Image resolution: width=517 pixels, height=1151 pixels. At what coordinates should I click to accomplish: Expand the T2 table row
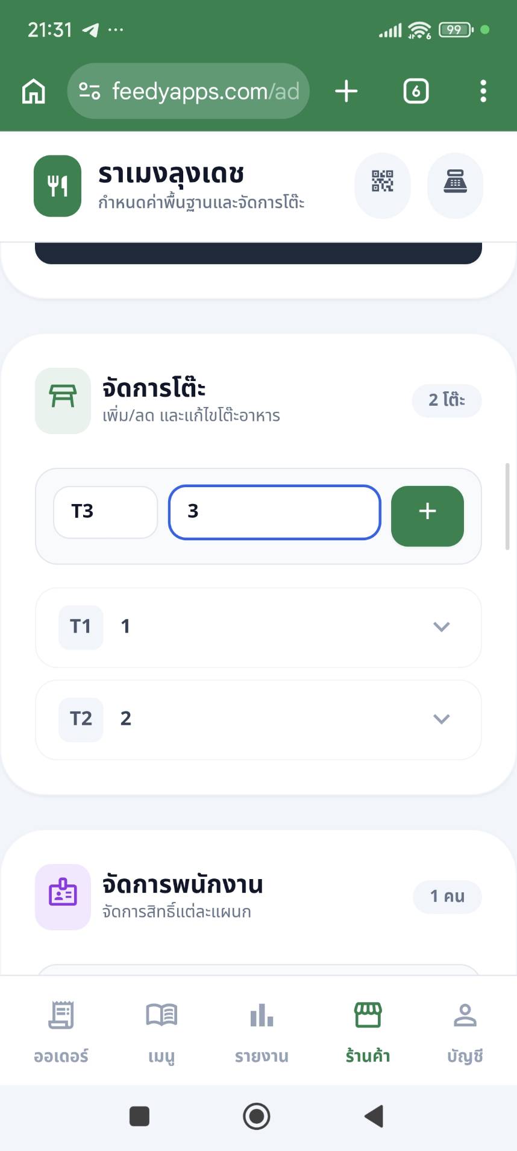coord(441,719)
